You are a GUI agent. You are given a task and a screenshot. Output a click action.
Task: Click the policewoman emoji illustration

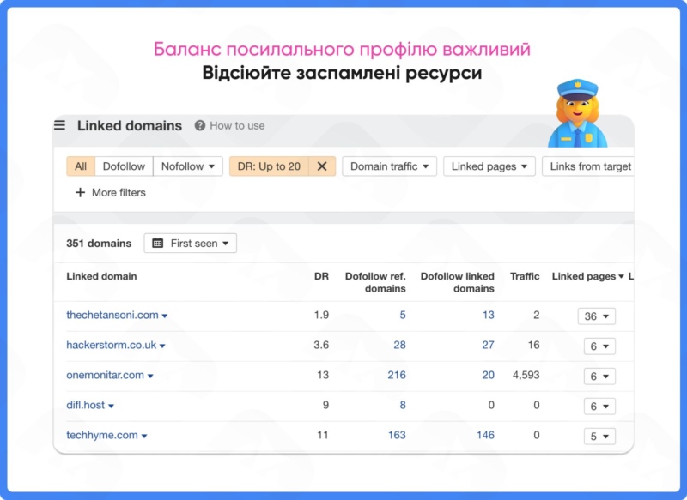click(x=576, y=113)
